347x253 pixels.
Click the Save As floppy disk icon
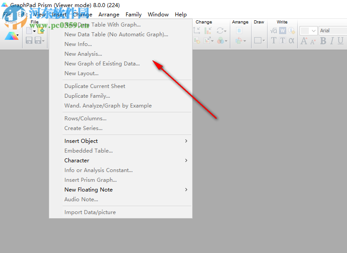pos(38,40)
